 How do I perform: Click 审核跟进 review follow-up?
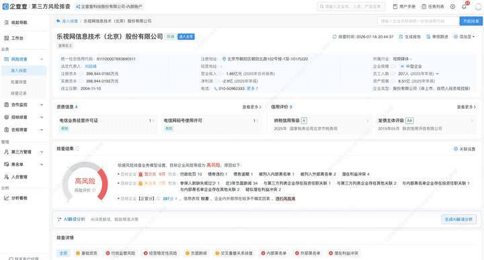pyautogui.click(x=437, y=37)
